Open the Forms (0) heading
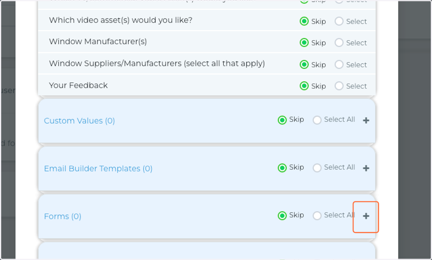Screen dimensions: 432x260 click(63, 216)
